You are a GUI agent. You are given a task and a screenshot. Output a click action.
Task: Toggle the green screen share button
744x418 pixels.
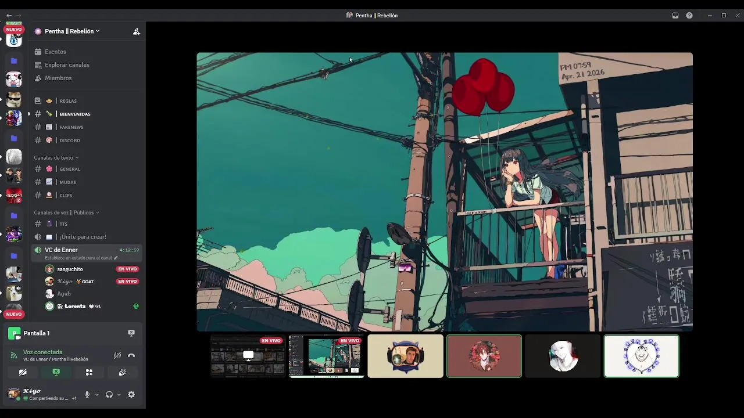(x=56, y=372)
